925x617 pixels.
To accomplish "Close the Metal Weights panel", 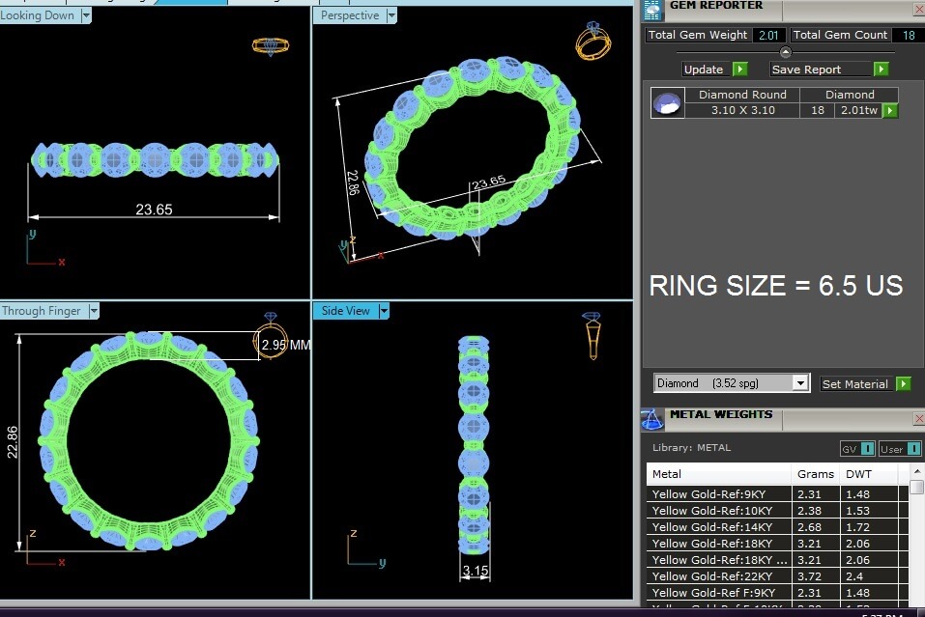I will 917,418.
